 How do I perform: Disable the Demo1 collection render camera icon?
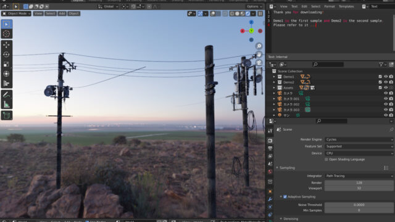tap(391, 76)
